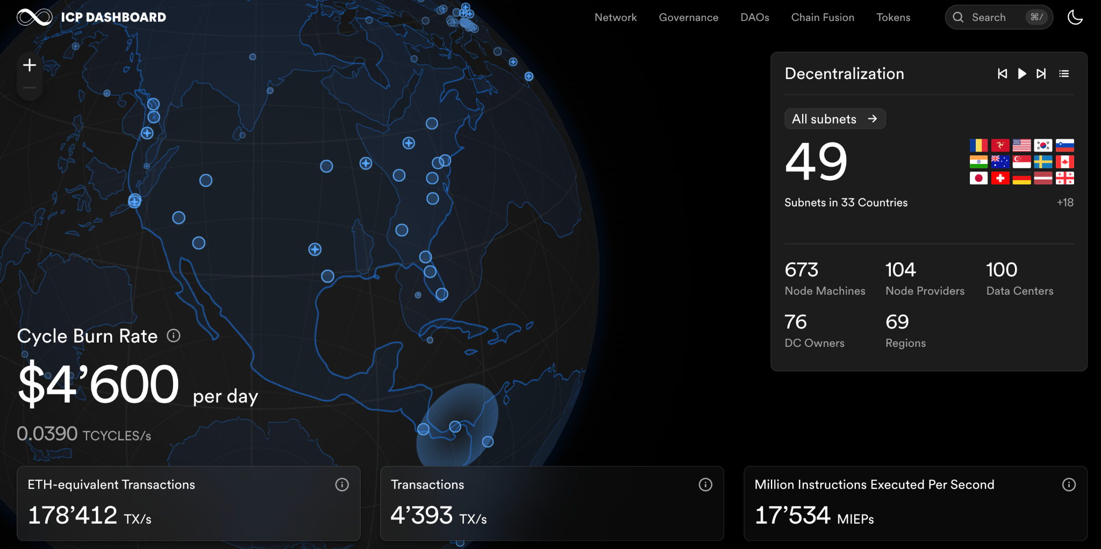The width and height of the screenshot is (1101, 549).
Task: Open the 104 Node Providers stat
Action: (925, 279)
